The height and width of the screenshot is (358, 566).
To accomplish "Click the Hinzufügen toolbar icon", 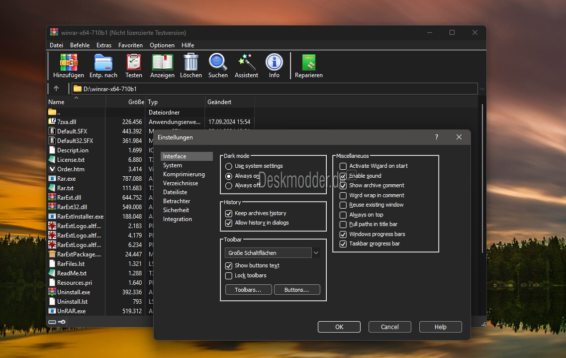I will (69, 62).
